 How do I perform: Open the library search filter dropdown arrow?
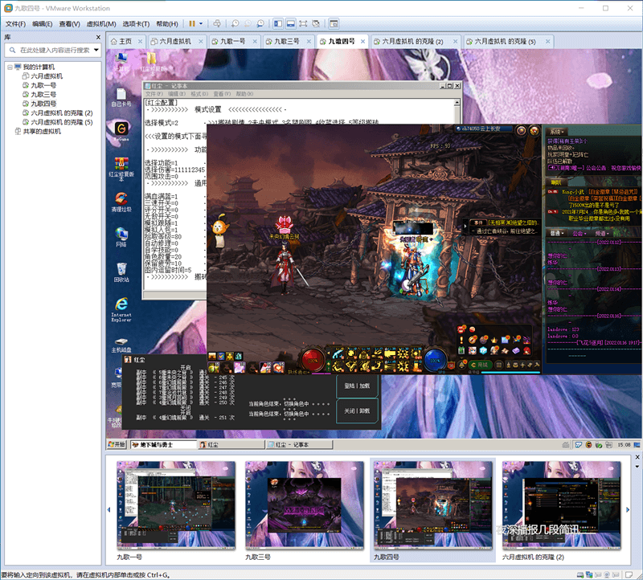point(96,50)
